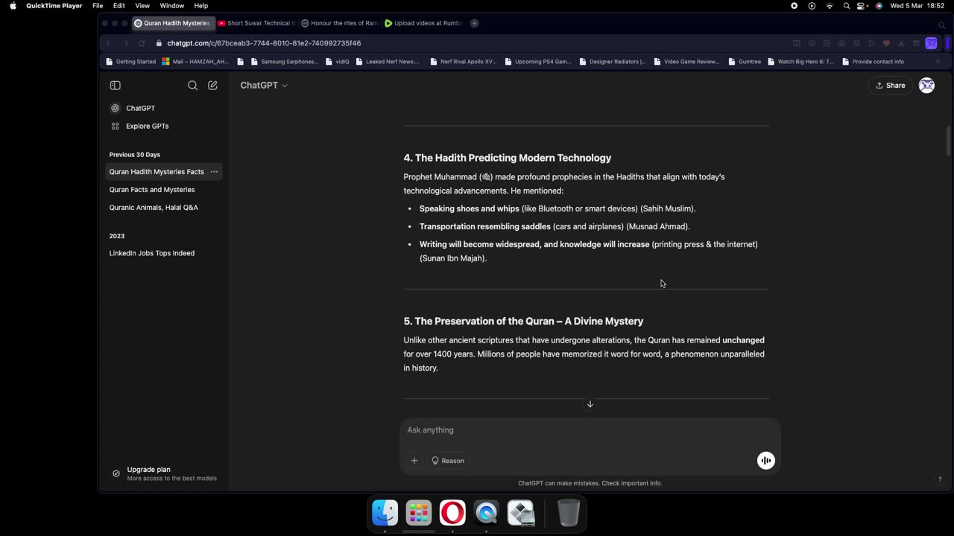Screen dimensions: 954x536
Task: Attach a file using the plus button
Action: pos(414,461)
